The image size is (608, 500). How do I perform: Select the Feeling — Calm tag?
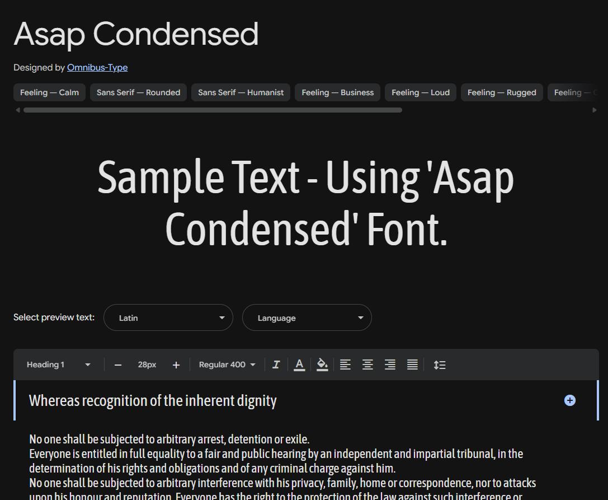pos(50,92)
